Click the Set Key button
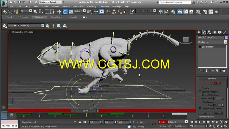The width and height of the screenshot is (229, 129). [163, 126]
